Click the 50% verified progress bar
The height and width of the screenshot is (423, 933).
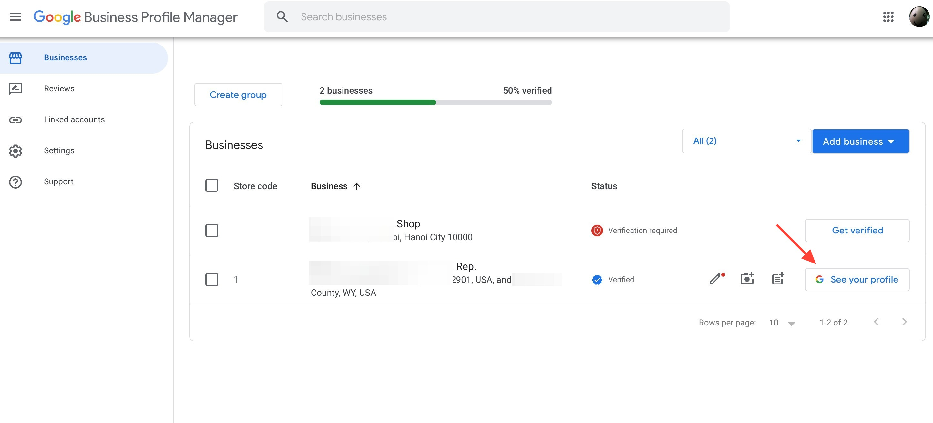[436, 102]
